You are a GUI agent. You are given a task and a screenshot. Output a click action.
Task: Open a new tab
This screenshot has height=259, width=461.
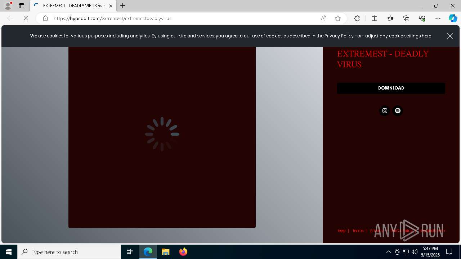(x=123, y=6)
